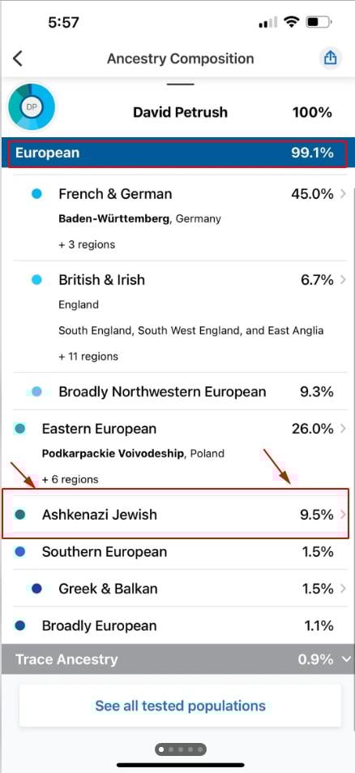Screen dimensions: 355x773
Task: Open Ashkenazi Jewish details chevron
Action: 343,515
